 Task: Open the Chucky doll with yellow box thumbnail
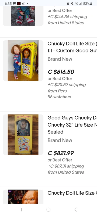click(23, 60)
